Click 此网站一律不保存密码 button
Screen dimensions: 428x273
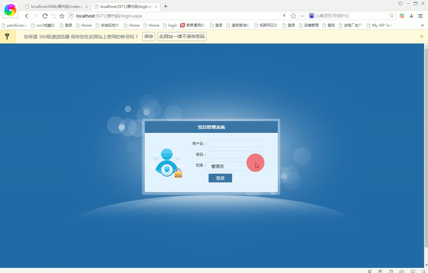(x=182, y=37)
